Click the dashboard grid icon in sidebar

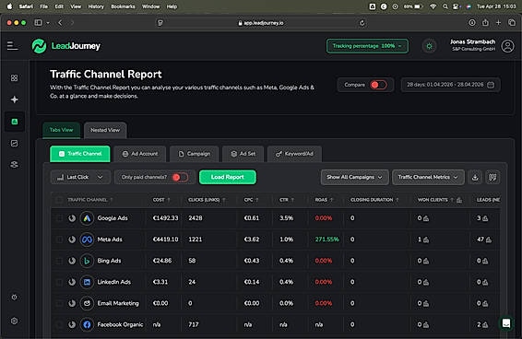(15, 78)
